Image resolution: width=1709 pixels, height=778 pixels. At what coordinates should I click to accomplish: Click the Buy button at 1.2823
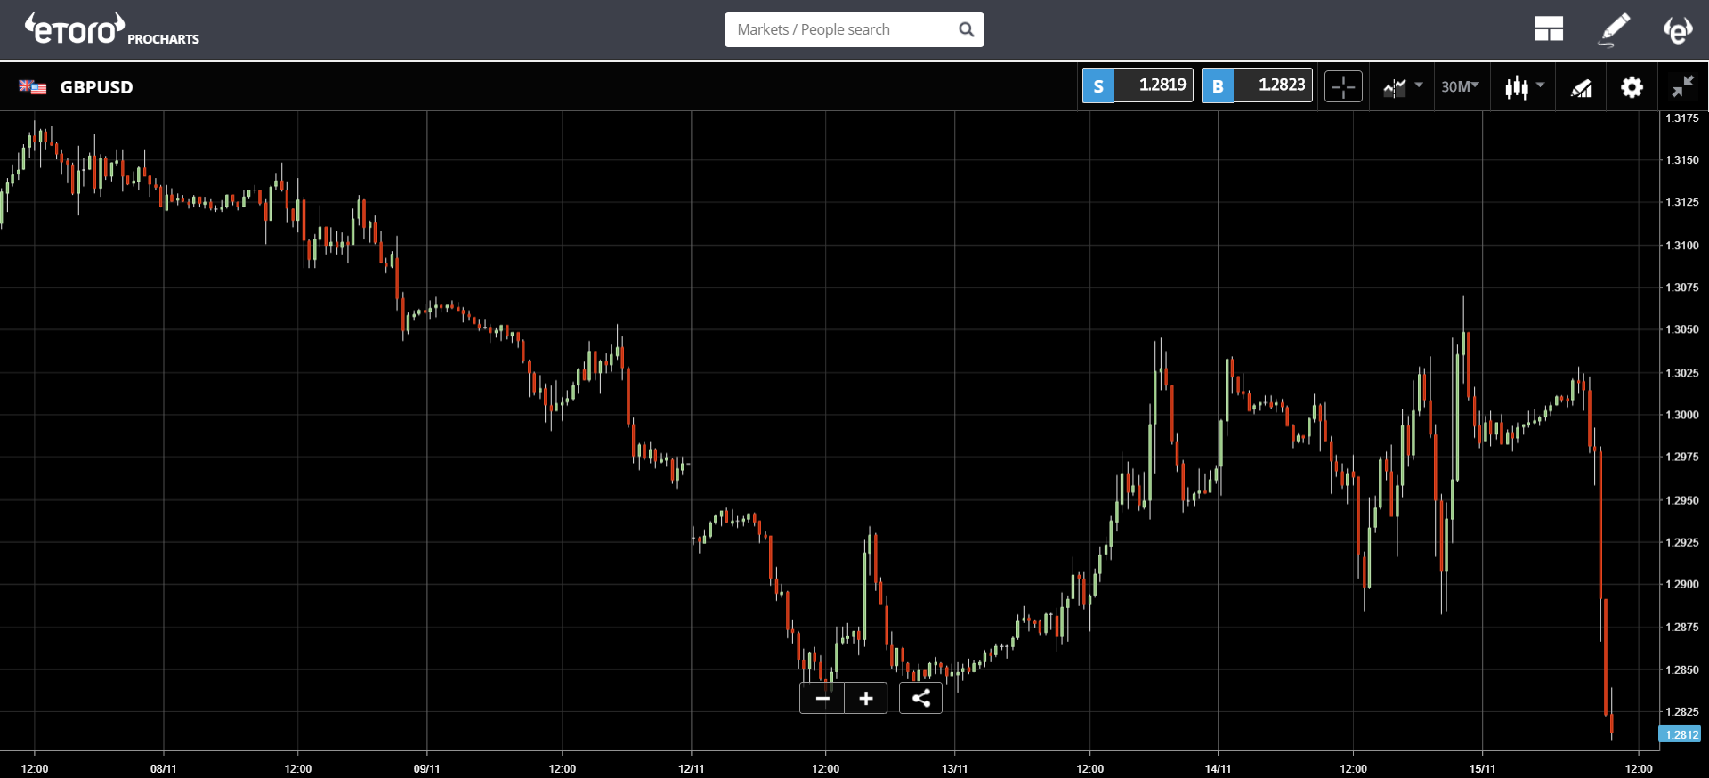[1257, 85]
